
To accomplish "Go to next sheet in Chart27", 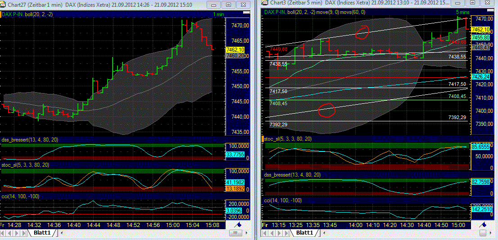I will coord(18,233).
